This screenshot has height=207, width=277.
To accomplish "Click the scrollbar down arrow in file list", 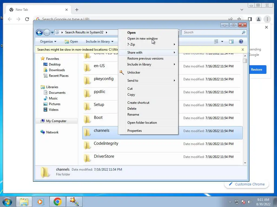I will 245,163.
